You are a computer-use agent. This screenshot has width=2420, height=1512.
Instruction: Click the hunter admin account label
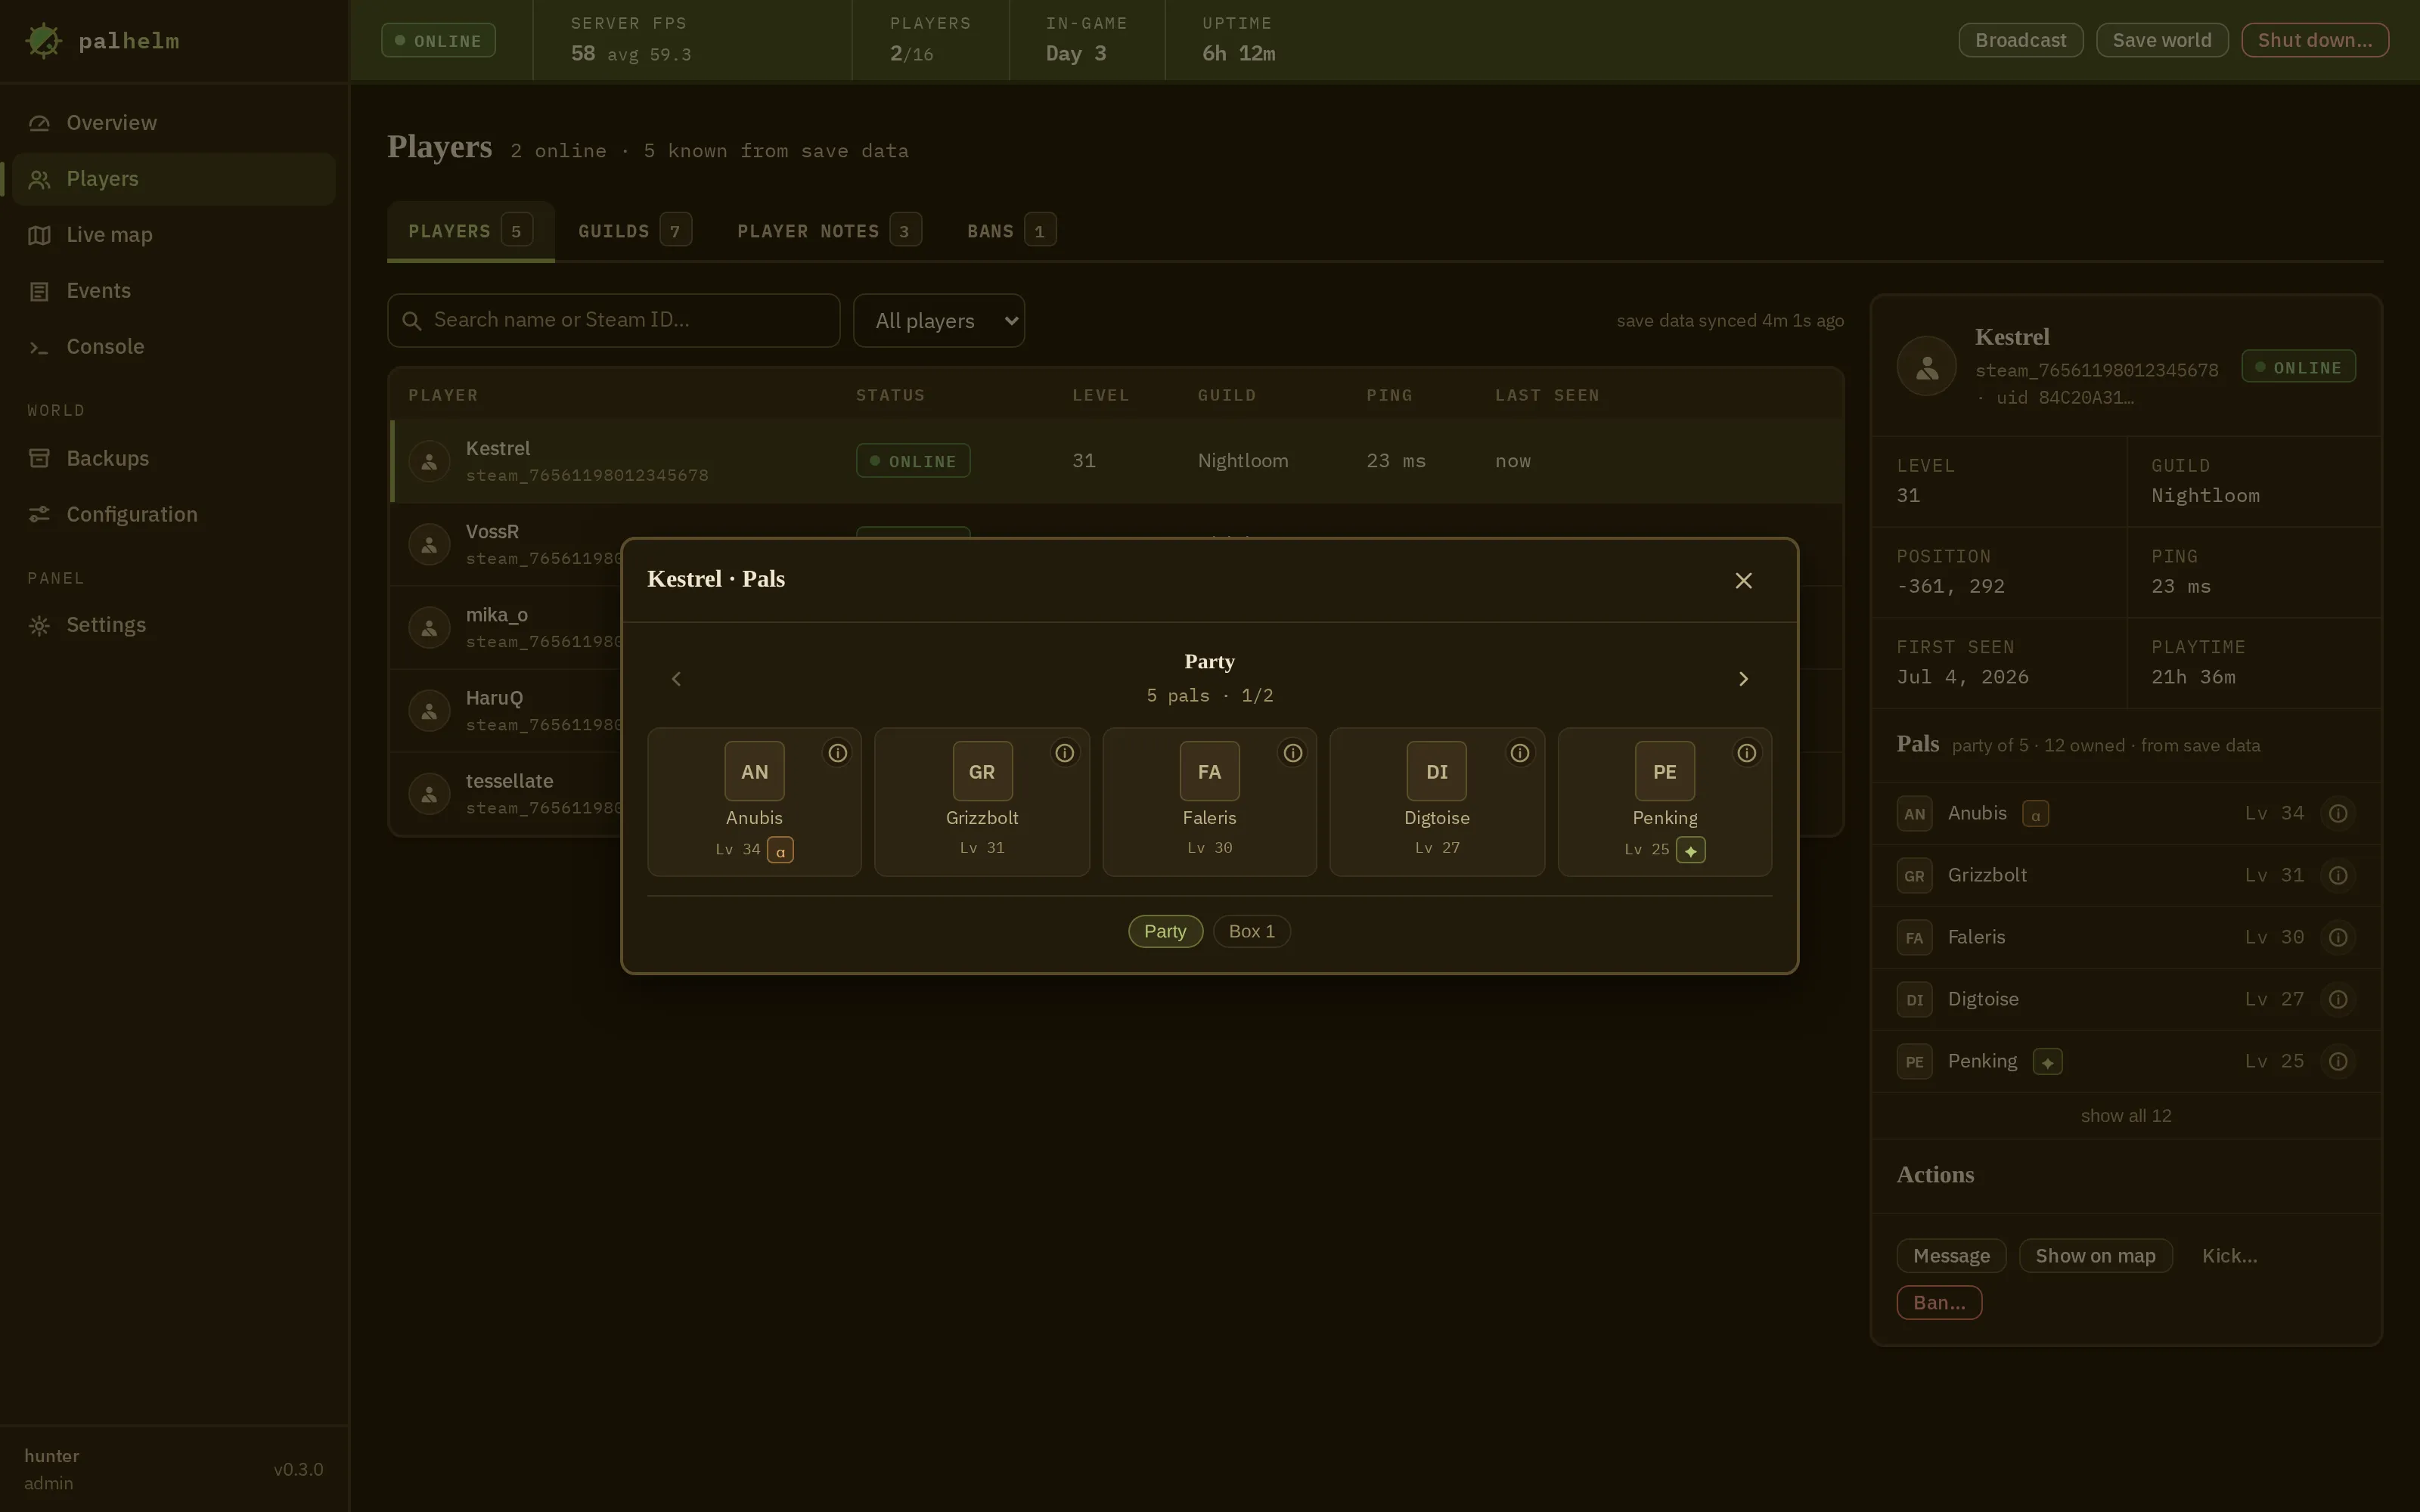(x=52, y=1470)
